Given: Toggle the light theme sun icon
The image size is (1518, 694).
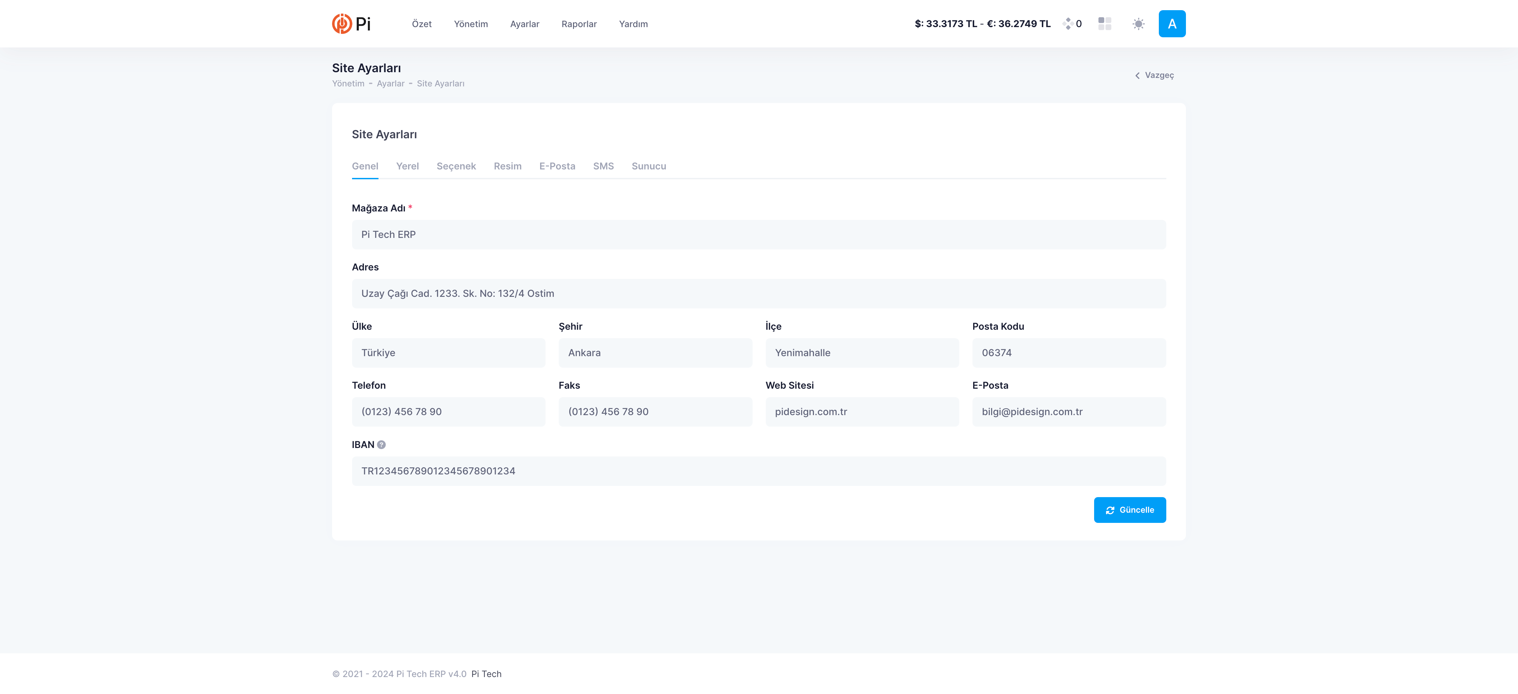Looking at the screenshot, I should click(1138, 24).
